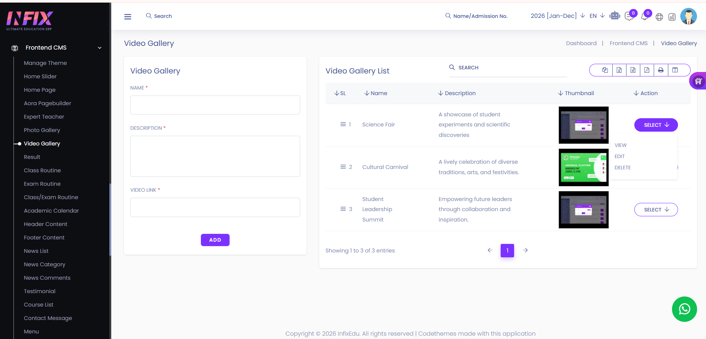Choose VIEW from action menu

pyautogui.click(x=621, y=145)
